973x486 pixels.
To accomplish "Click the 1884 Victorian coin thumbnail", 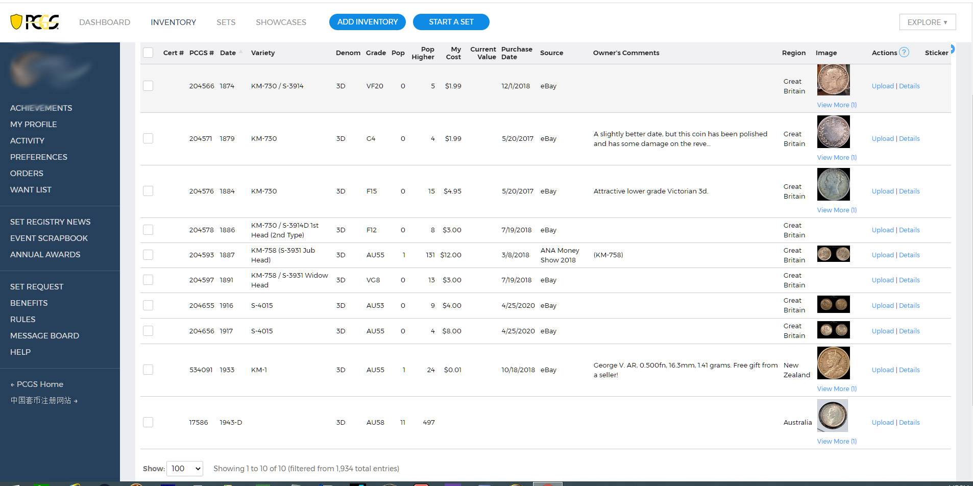I will 833,184.
